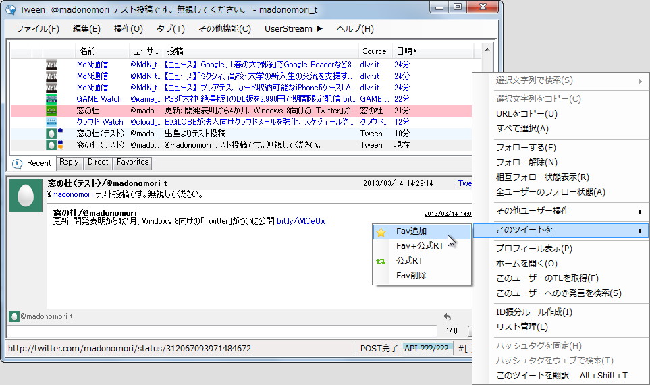Select the Recent tab
650x385 pixels.
[x=32, y=163]
